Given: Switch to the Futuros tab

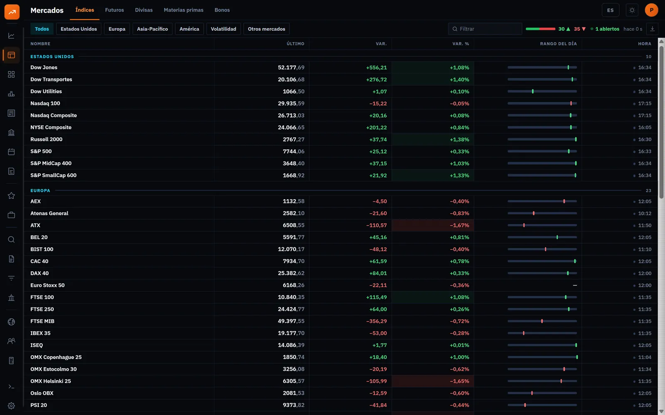Looking at the screenshot, I should coord(114,10).
